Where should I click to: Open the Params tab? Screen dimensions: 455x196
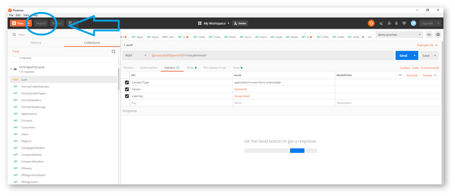click(x=128, y=68)
